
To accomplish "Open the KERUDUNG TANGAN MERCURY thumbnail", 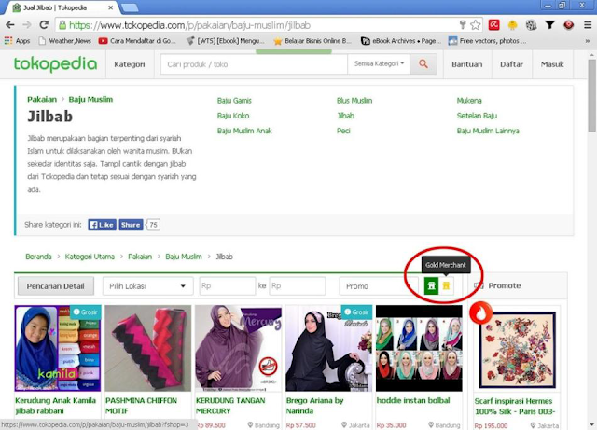I will [x=239, y=348].
